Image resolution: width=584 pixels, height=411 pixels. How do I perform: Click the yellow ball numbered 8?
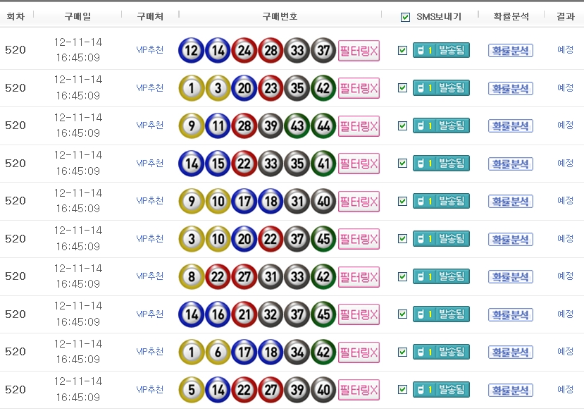(192, 276)
